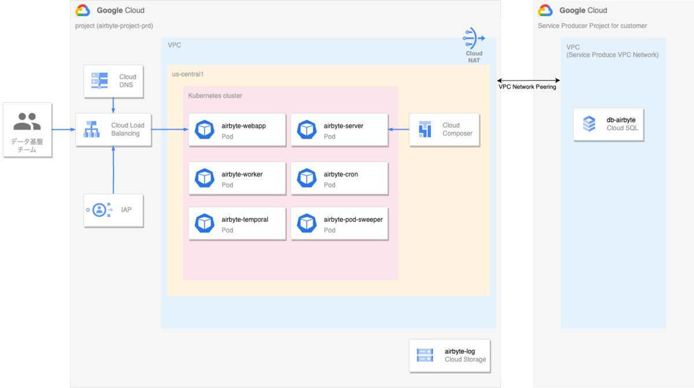Click the Cloud Composer icon
Image resolution: width=694 pixels, height=388 pixels.
point(425,130)
